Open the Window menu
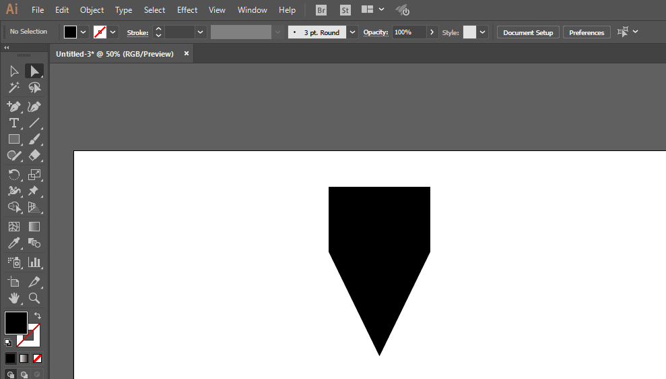 pos(253,10)
